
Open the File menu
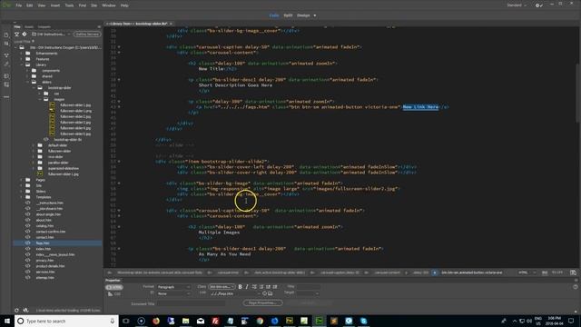click(18, 5)
